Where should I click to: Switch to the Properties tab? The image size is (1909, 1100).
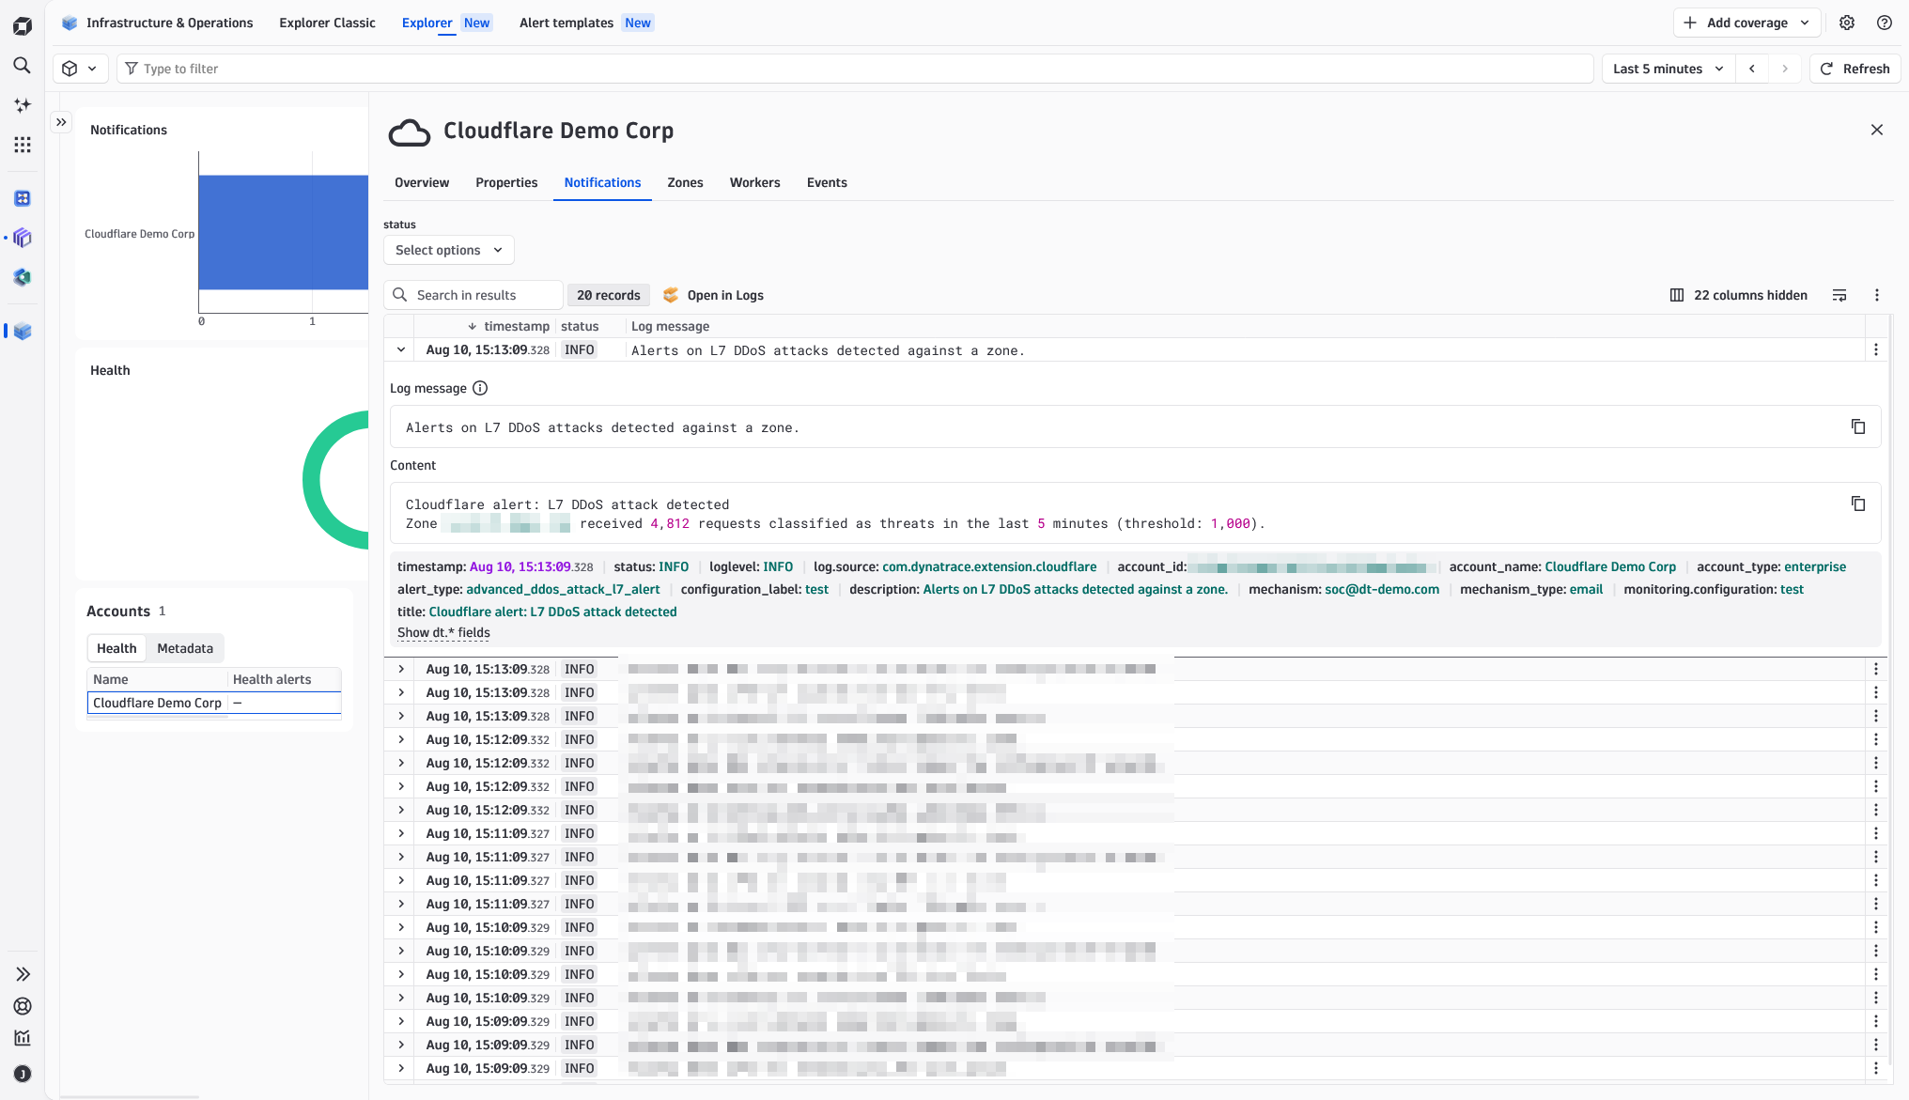(x=506, y=182)
